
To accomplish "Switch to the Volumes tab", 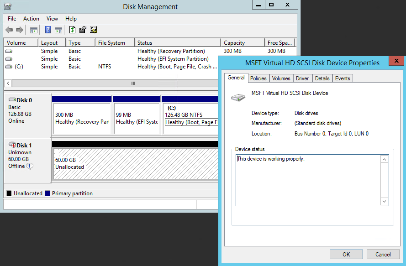I will 281,78.
